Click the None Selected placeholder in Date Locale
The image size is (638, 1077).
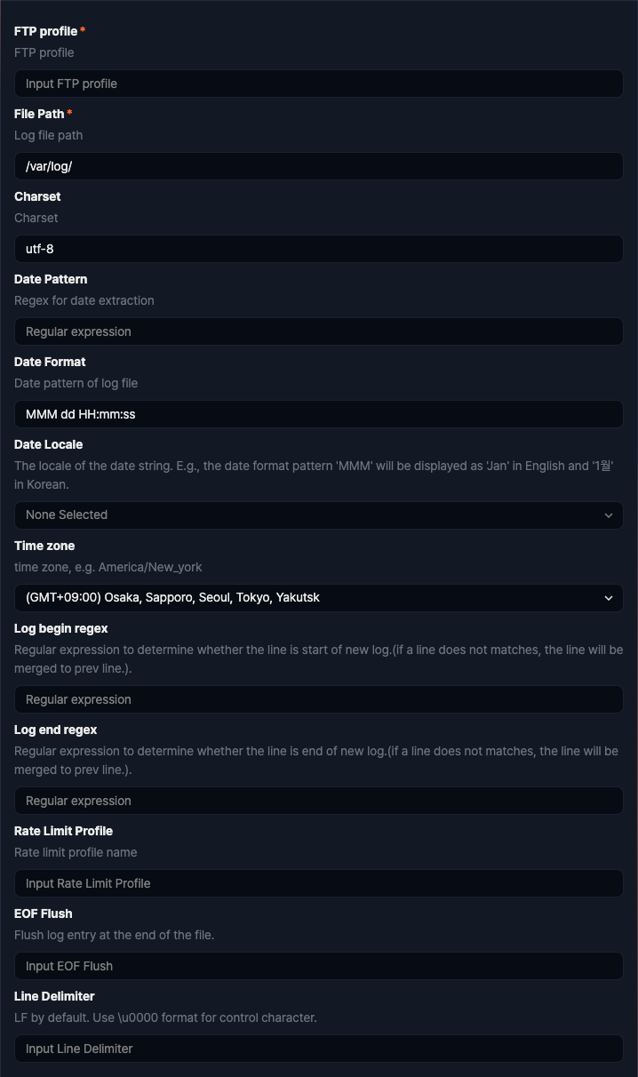(x=67, y=515)
